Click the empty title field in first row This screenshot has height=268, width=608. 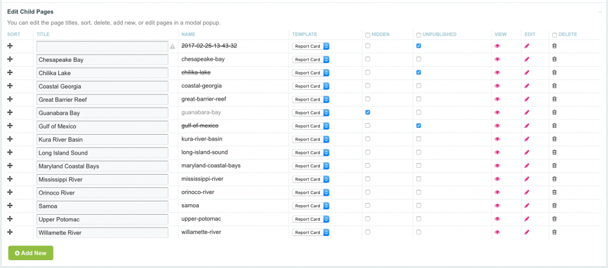(x=102, y=46)
